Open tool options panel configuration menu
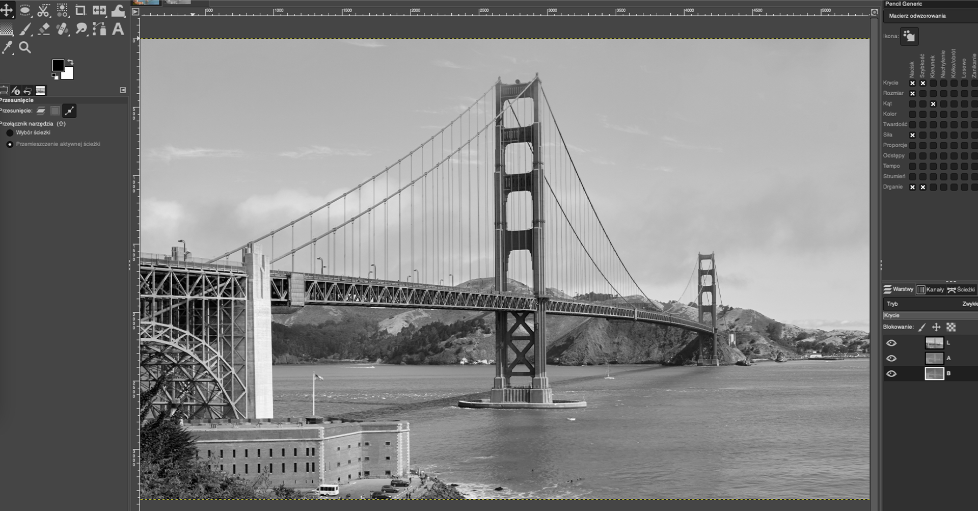Screen dimensions: 978x511 tap(123, 90)
